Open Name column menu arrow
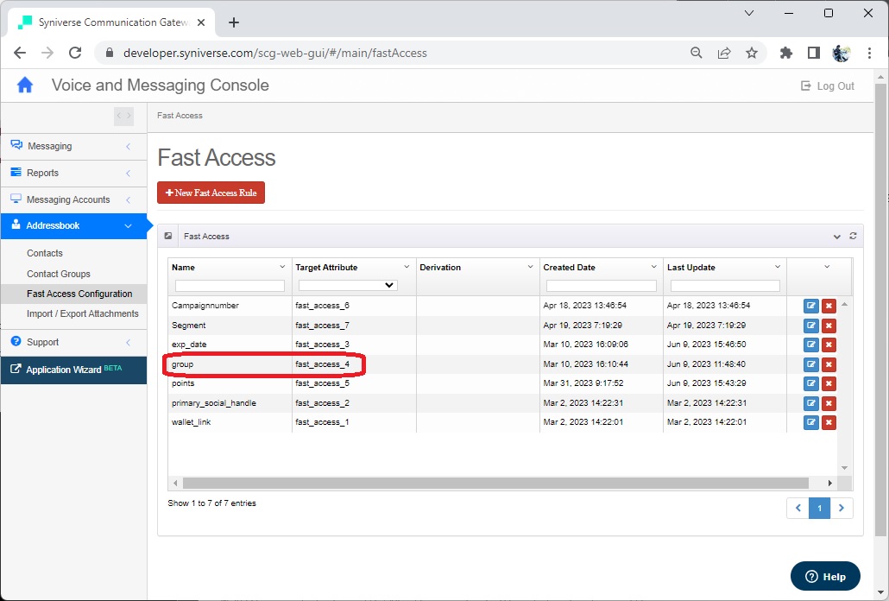 [x=282, y=267]
